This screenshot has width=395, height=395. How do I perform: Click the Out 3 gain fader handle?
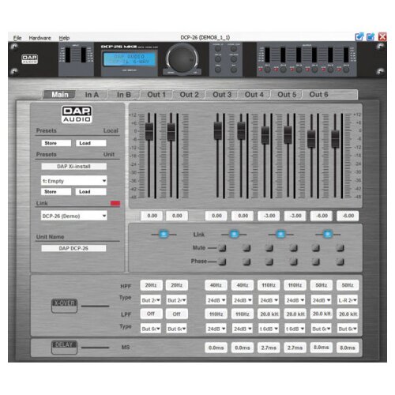click(x=265, y=135)
